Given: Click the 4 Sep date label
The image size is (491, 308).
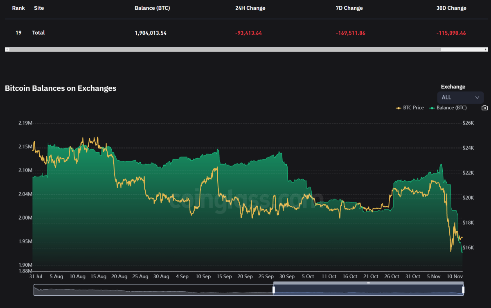Looking at the screenshot, I should (182, 277).
